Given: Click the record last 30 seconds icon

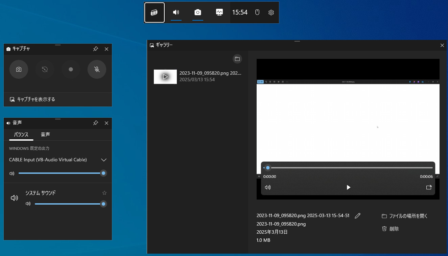Looking at the screenshot, I should click(x=45, y=69).
